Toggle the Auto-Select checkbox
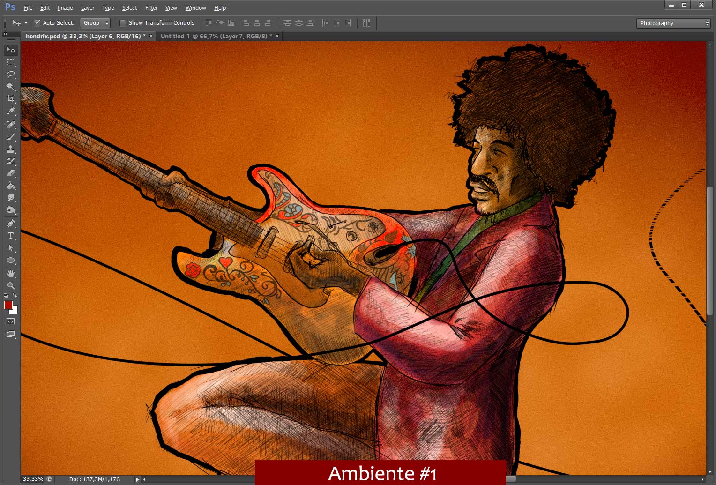716x485 pixels. click(37, 22)
